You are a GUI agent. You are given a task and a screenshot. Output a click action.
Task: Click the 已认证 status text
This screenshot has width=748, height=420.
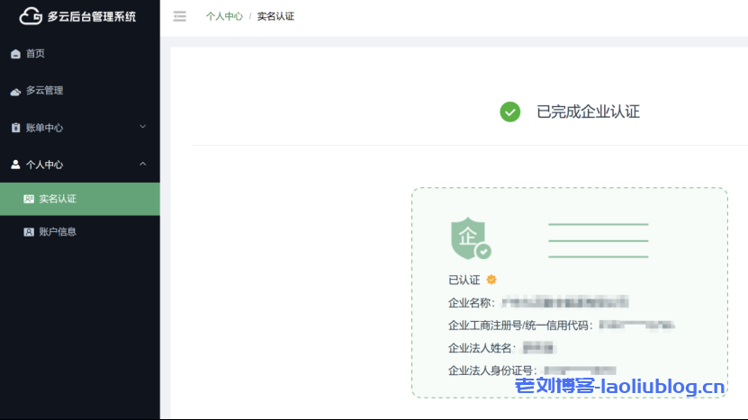pos(464,281)
